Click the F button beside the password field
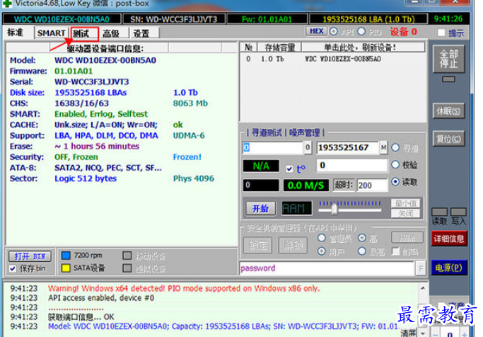 (421, 268)
